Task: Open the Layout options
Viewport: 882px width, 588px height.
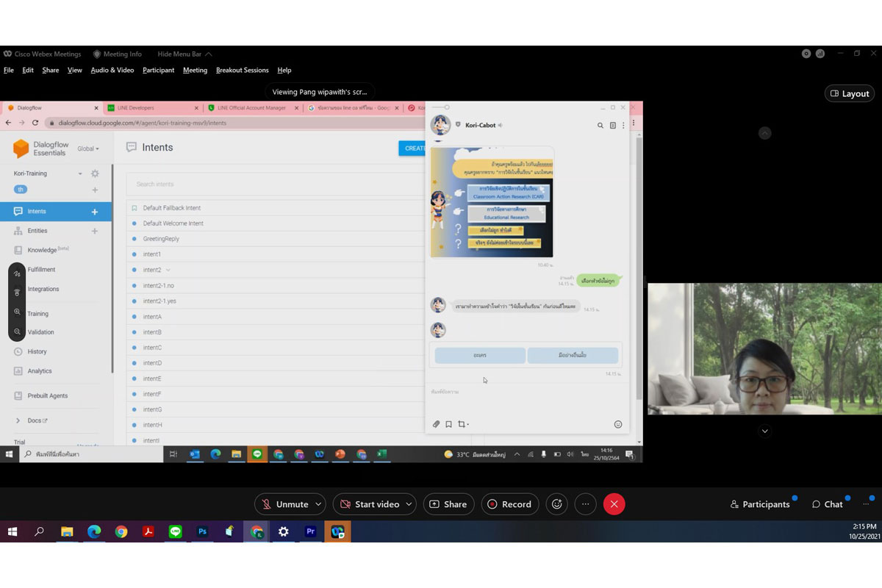Action: [x=849, y=93]
